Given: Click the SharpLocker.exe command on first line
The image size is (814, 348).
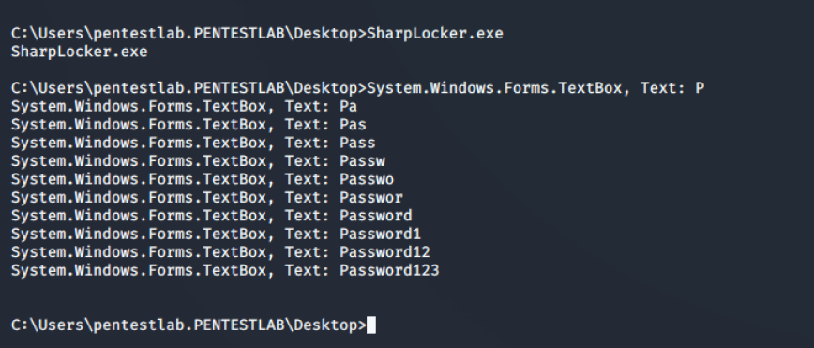Looking at the screenshot, I should tap(435, 34).
